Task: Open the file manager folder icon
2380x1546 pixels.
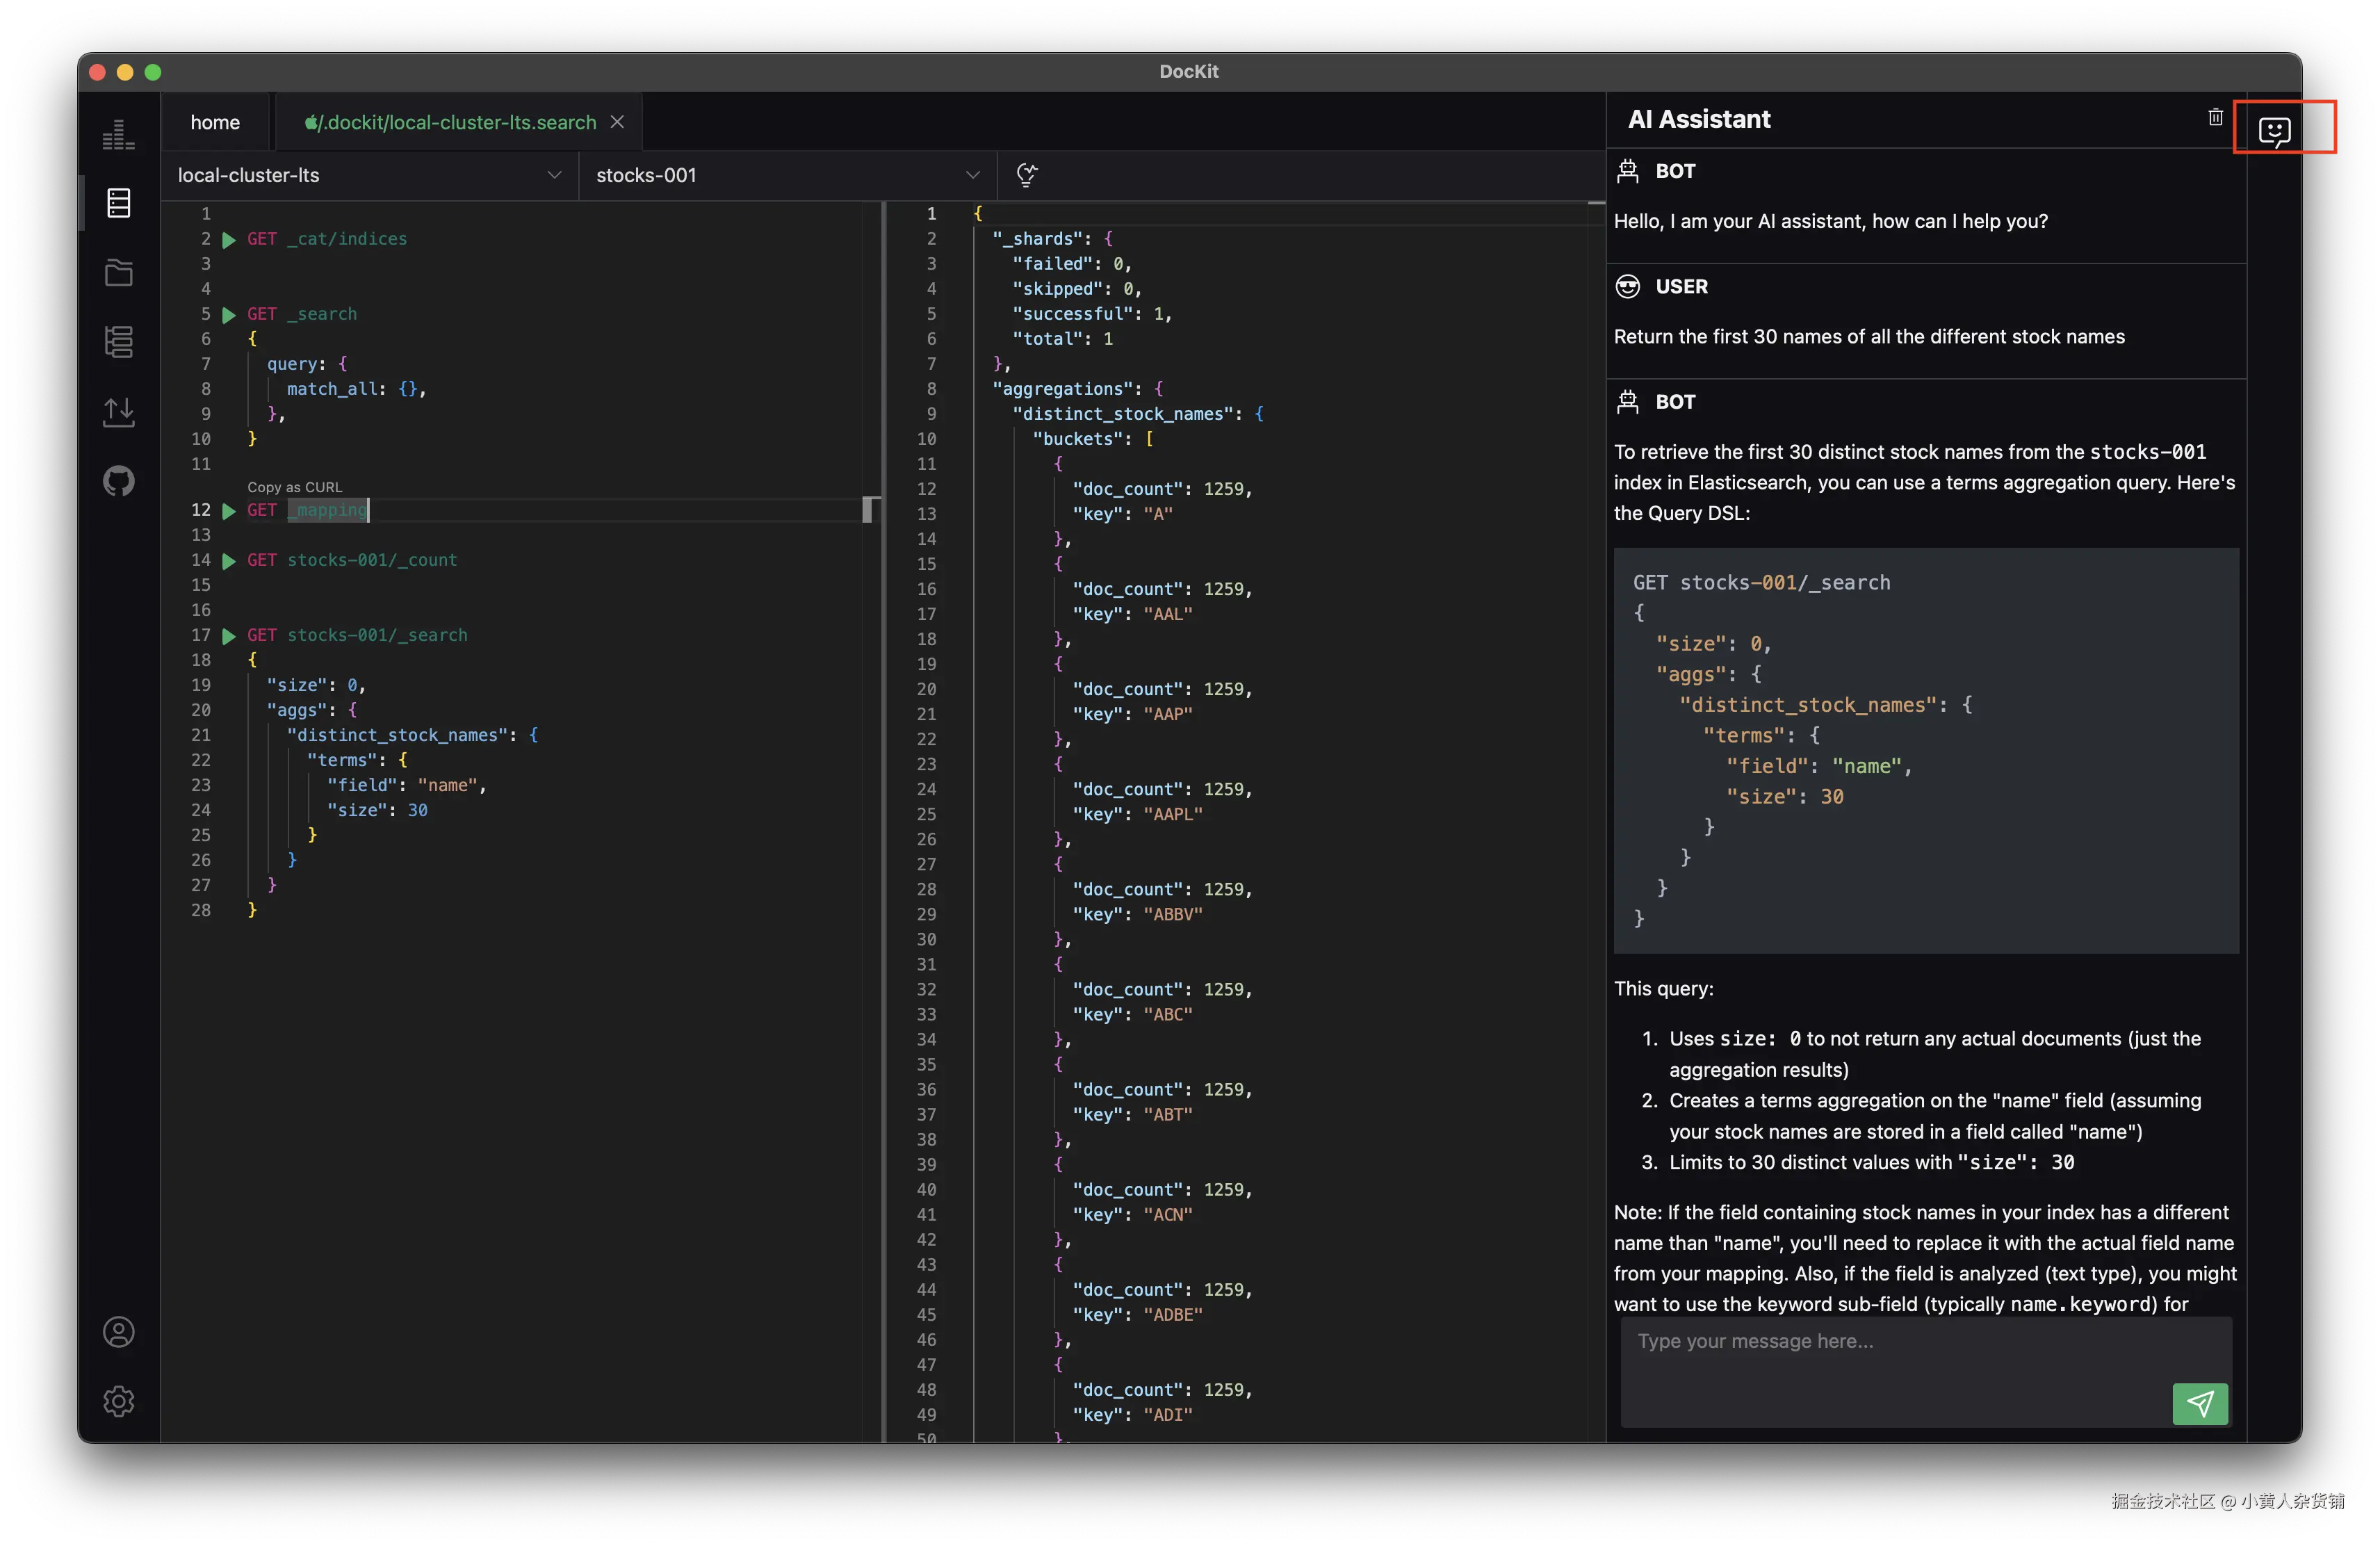Action: [118, 272]
